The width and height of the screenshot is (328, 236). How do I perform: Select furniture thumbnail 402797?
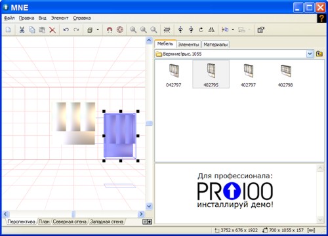click(x=248, y=75)
